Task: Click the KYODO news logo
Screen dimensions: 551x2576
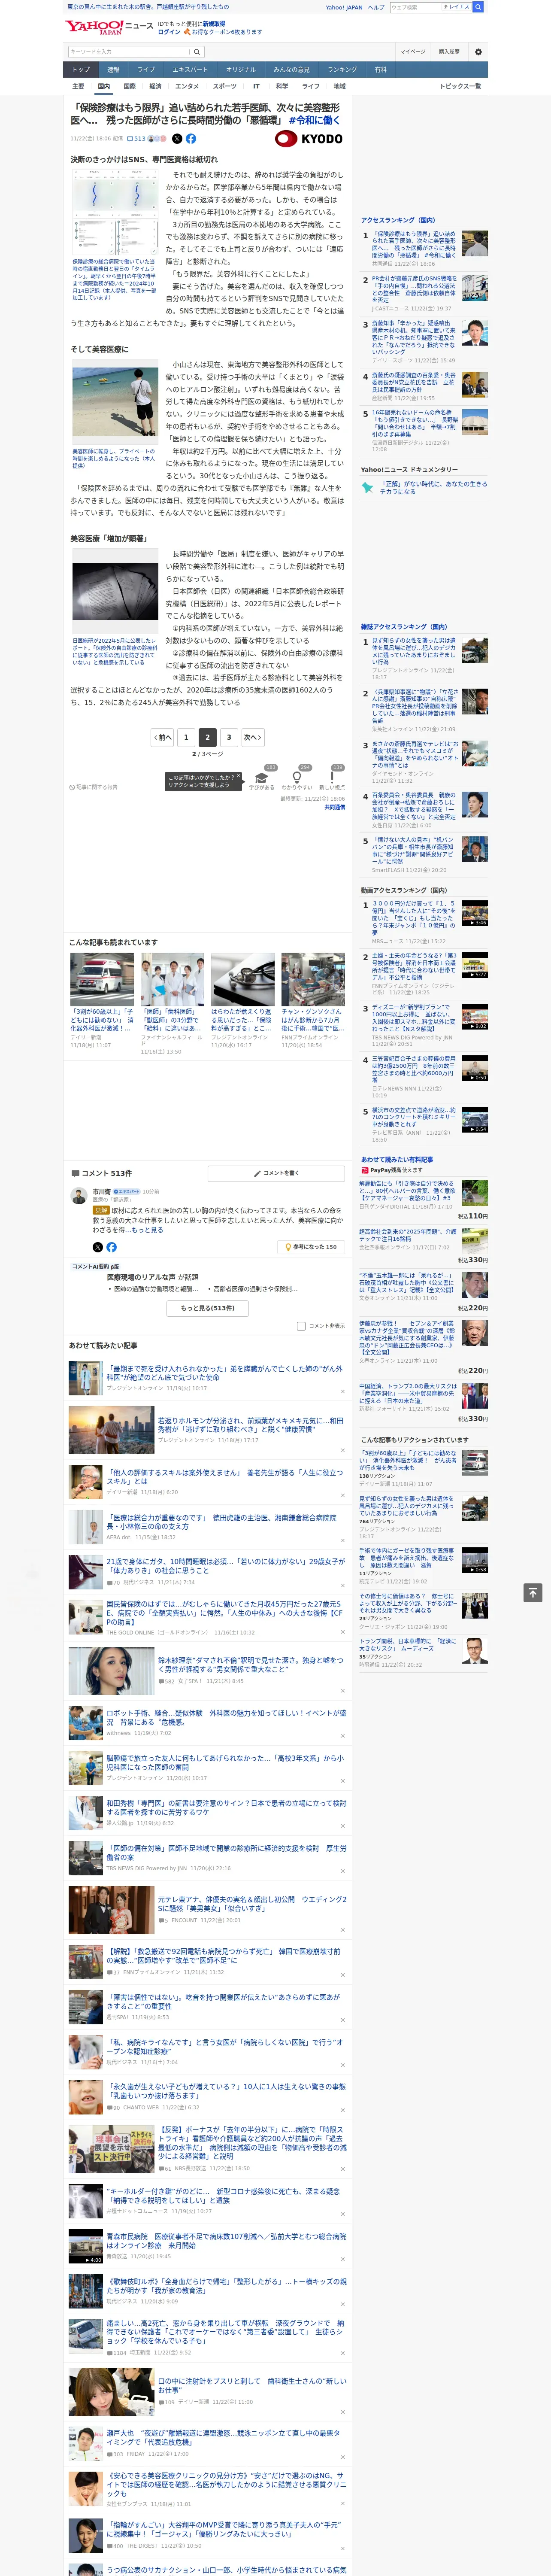Action: click(x=310, y=139)
